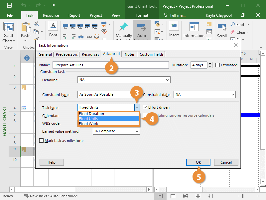Image resolution: width=266 pixels, height=200 pixels.
Task: Expand the Deadline dropdown
Action: tap(167, 80)
